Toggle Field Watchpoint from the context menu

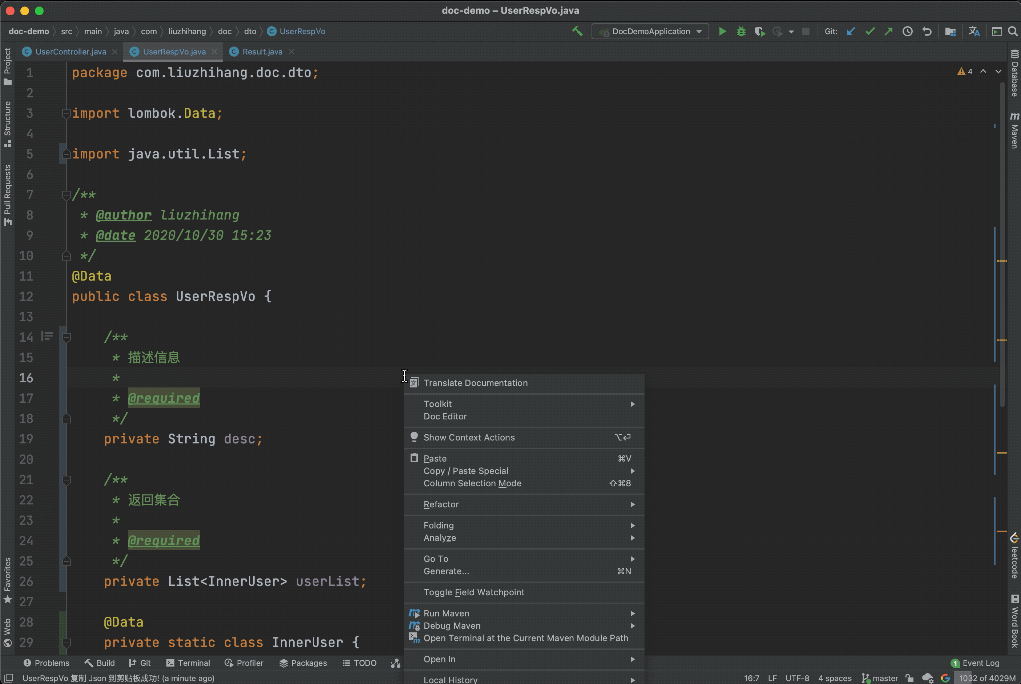click(x=474, y=592)
